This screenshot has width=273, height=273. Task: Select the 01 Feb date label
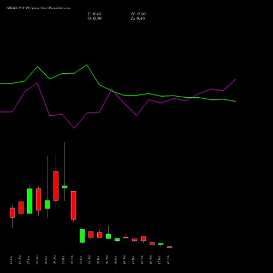click(63, 260)
